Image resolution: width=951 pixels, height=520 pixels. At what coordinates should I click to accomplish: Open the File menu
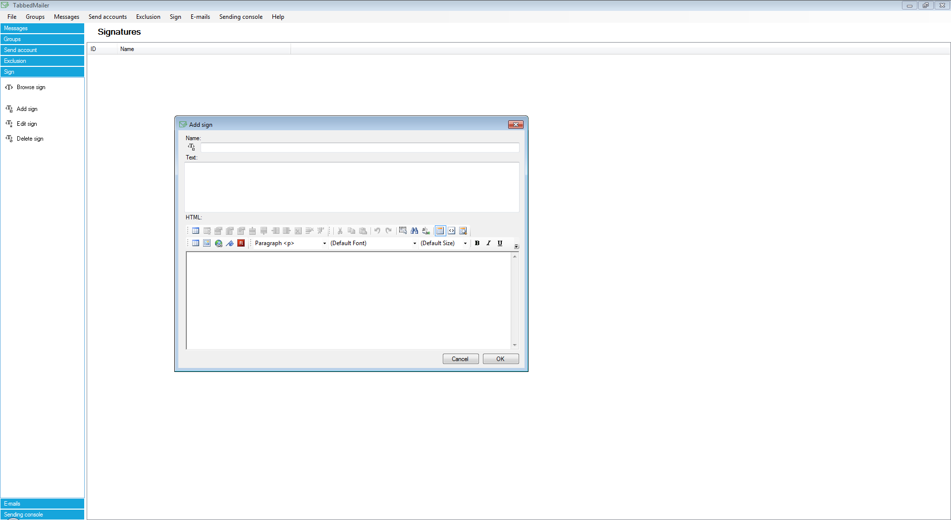coord(12,17)
